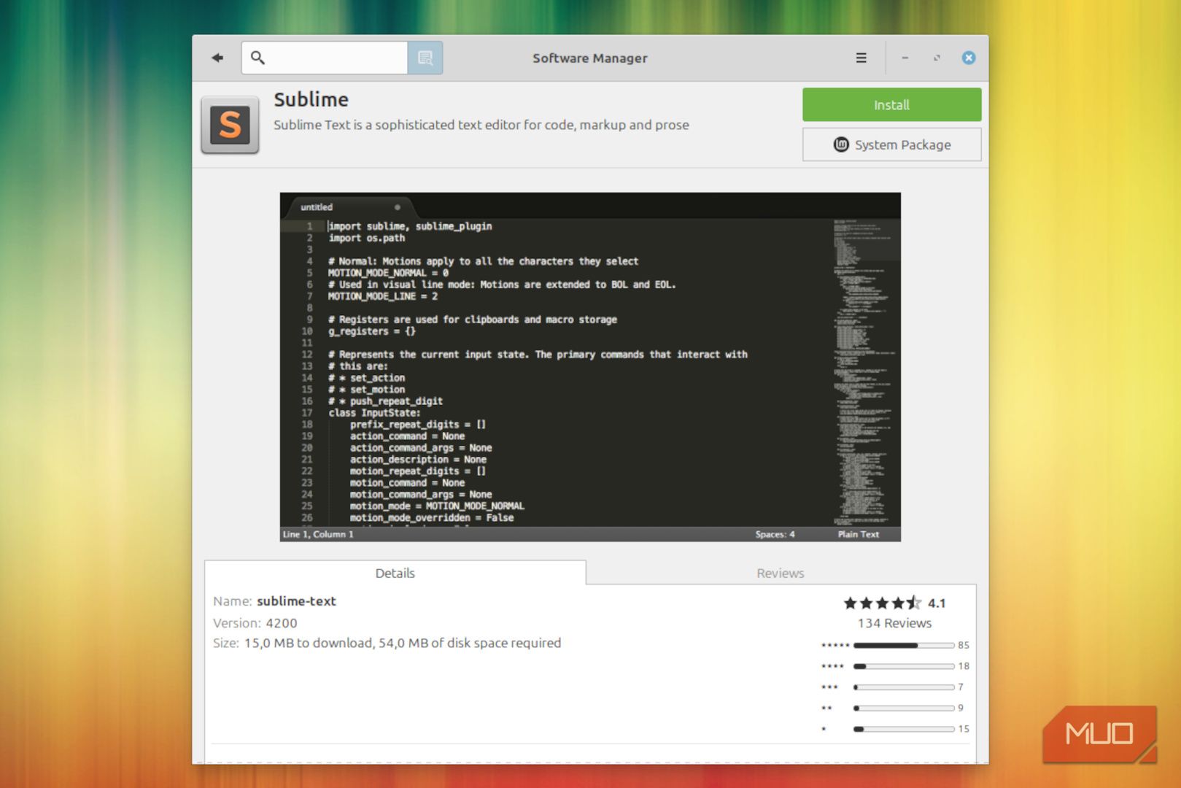Click the Sublime app icon
Screen dimensions: 1181x788
pos(230,125)
